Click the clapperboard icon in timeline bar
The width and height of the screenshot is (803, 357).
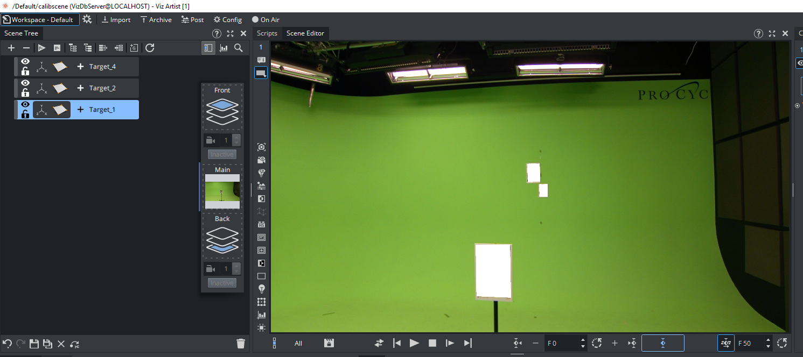(x=329, y=343)
